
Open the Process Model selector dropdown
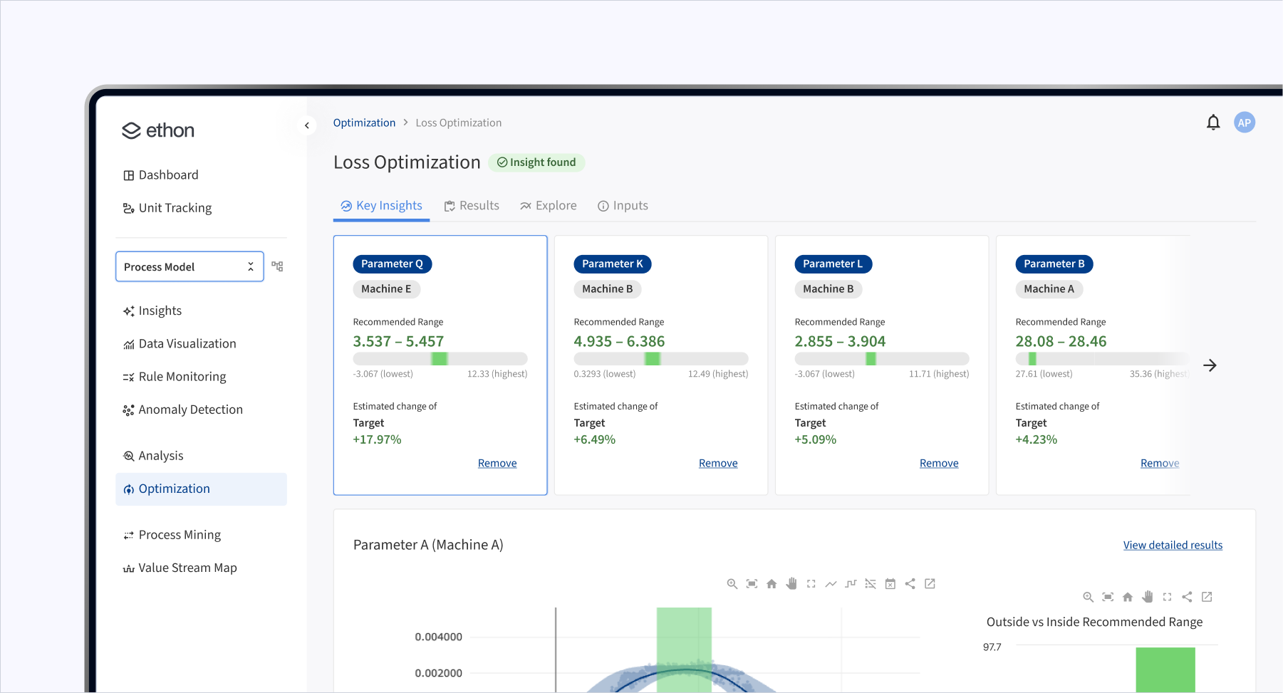pos(251,266)
